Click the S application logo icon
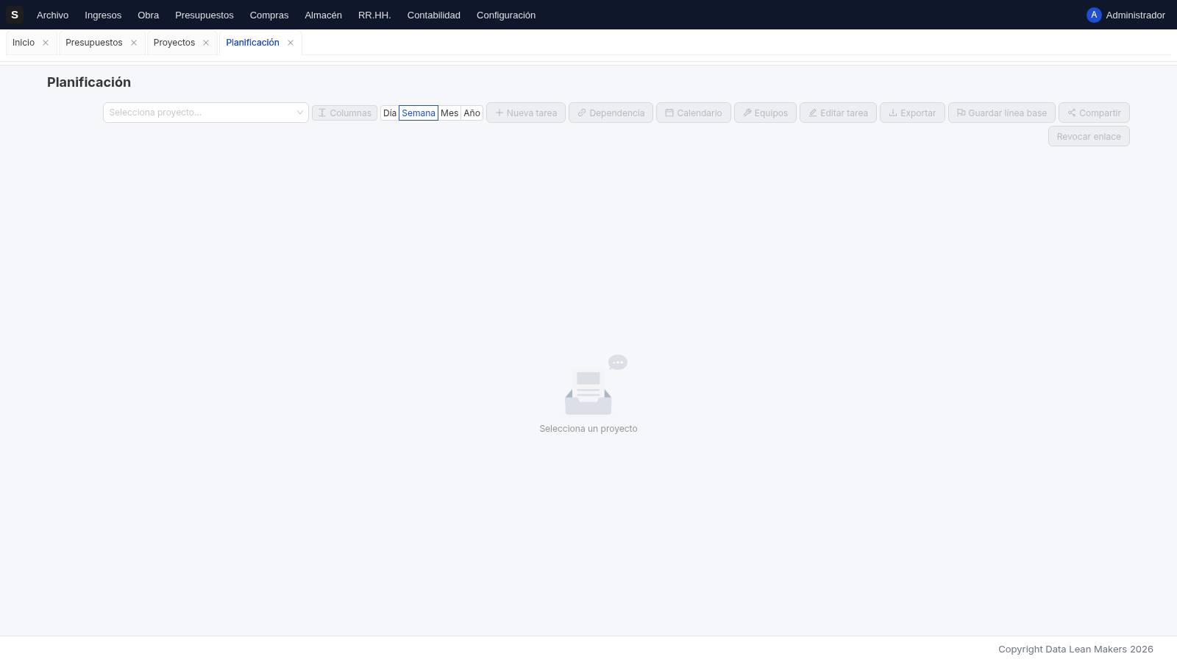1177x662 pixels. pos(15,15)
